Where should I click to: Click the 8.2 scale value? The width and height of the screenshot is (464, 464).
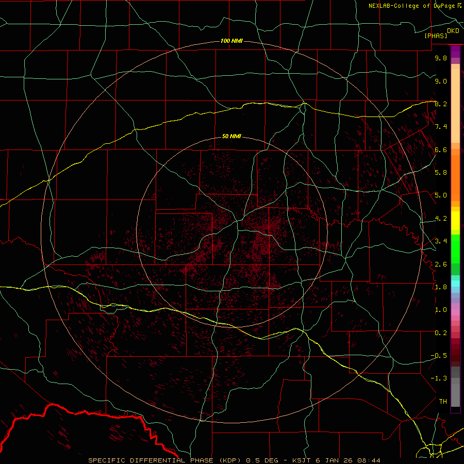click(x=441, y=104)
